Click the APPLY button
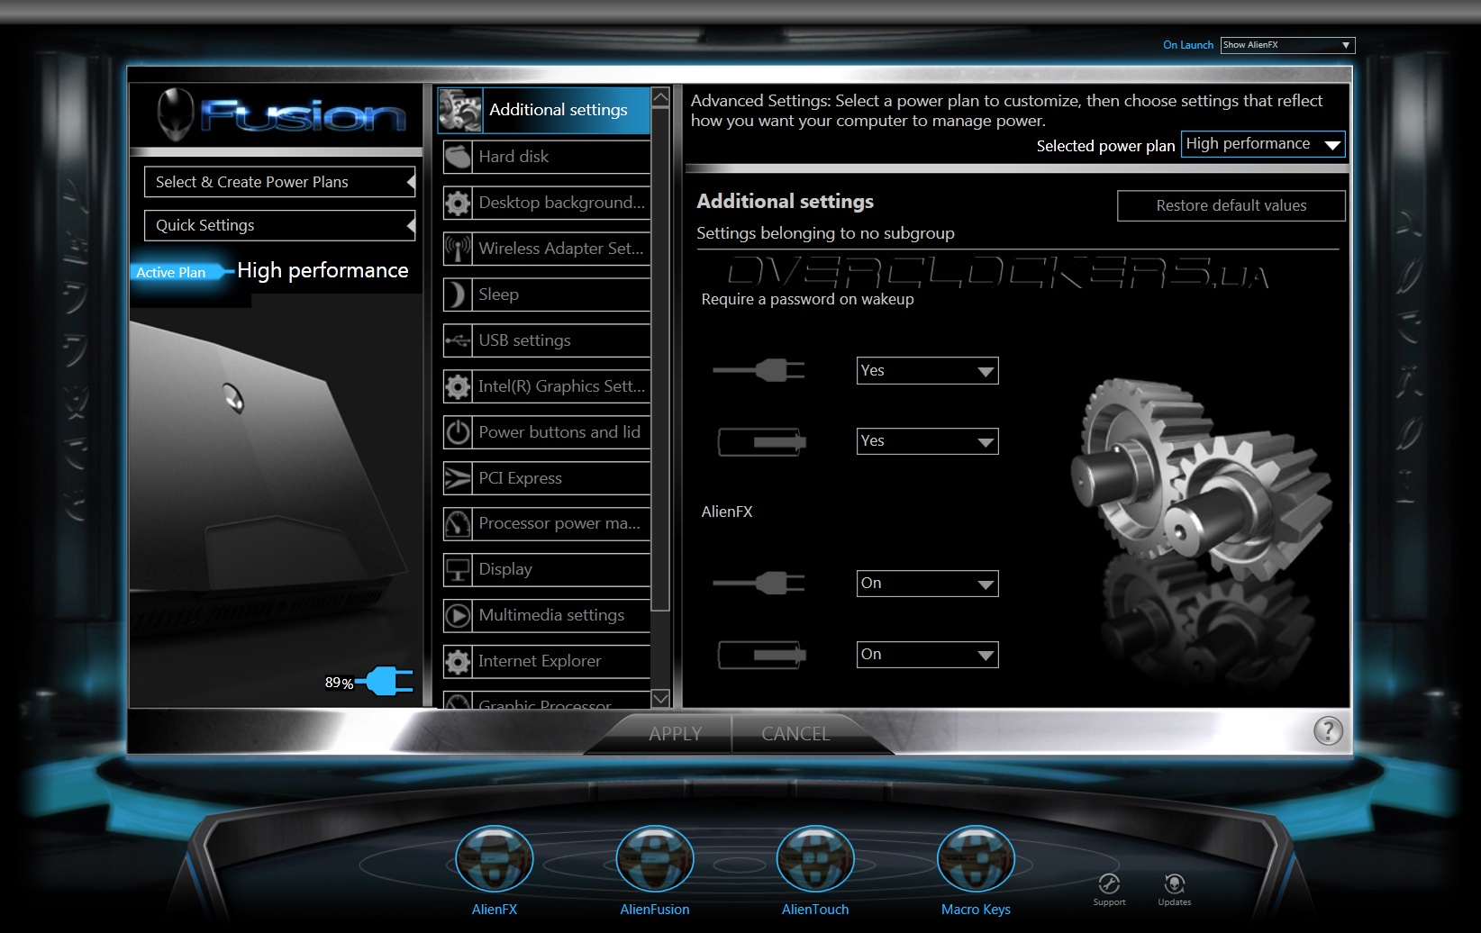The height and width of the screenshot is (933, 1481). coord(675,734)
